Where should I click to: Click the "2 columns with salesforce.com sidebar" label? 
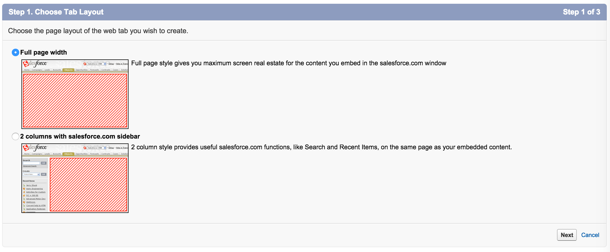(x=80, y=136)
